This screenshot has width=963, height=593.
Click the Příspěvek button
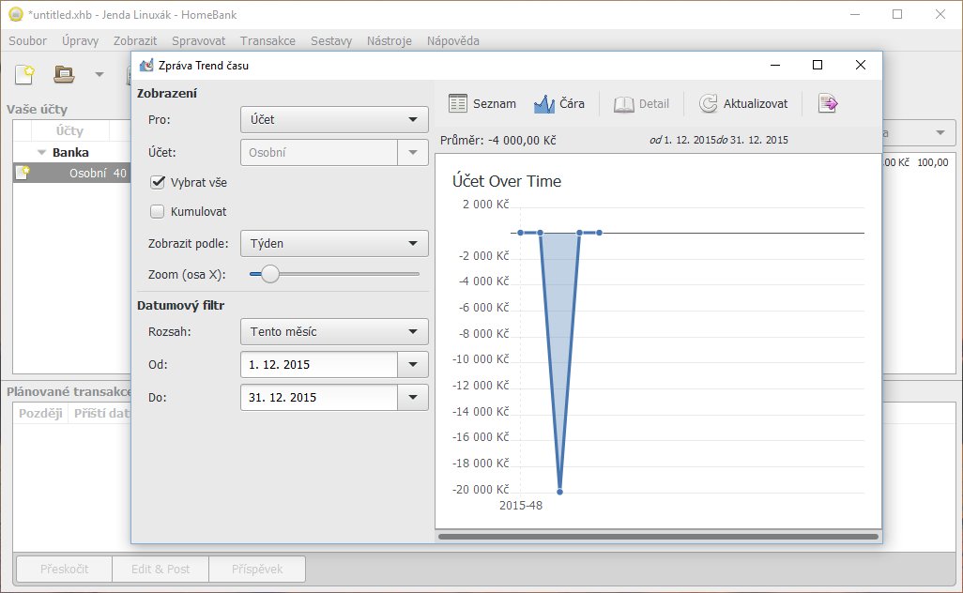[257, 569]
